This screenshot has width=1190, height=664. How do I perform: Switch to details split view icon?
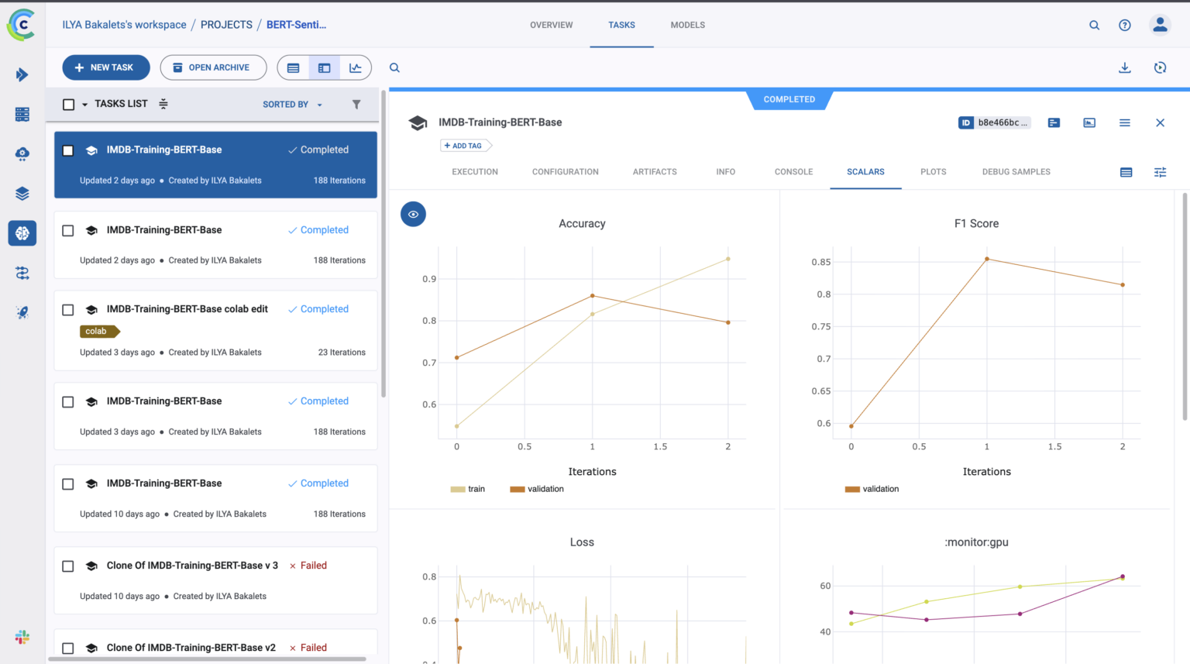(x=324, y=67)
